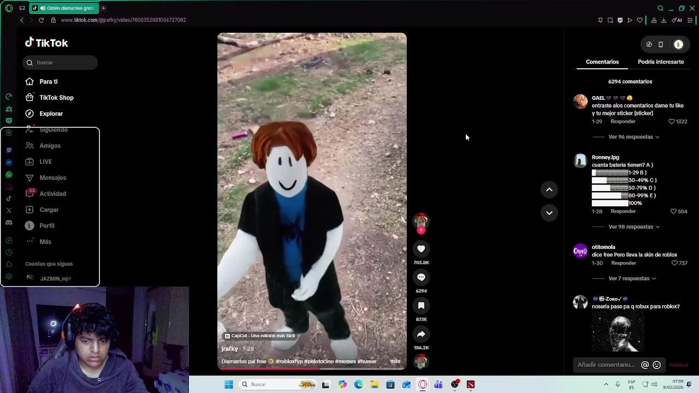Seek the video progress bar
699x393 pixels.
click(x=312, y=368)
